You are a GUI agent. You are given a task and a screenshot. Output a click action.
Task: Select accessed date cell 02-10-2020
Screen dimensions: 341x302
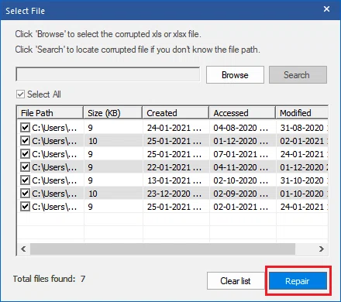coord(241,180)
